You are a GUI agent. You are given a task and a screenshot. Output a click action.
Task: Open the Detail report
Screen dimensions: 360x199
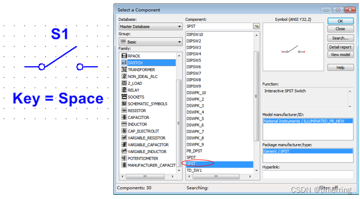click(341, 47)
